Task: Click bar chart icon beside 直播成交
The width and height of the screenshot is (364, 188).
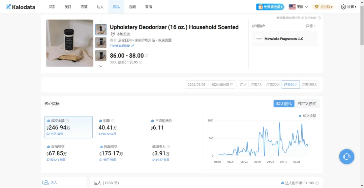Action: 48,146
